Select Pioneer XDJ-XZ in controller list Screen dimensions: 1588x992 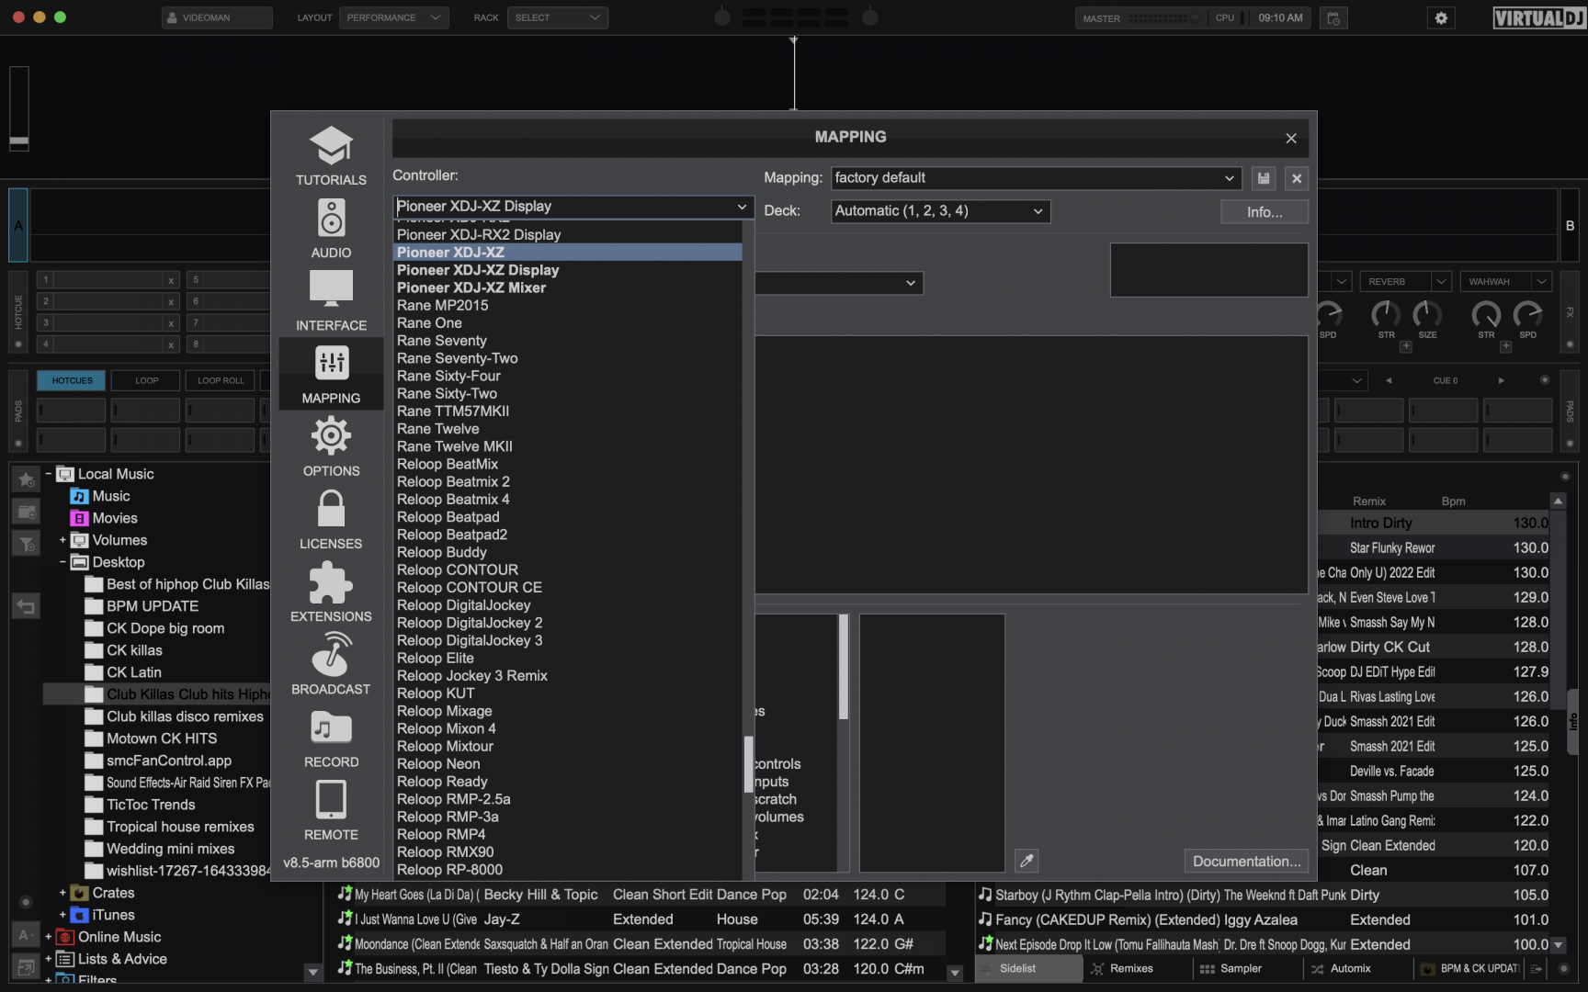tap(567, 252)
